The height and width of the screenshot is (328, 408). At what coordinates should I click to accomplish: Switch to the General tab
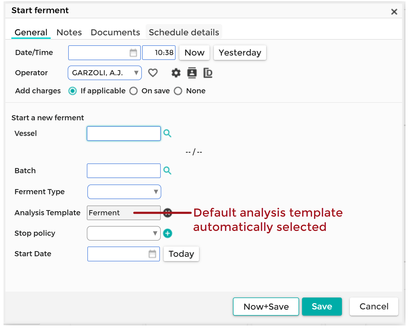click(31, 32)
